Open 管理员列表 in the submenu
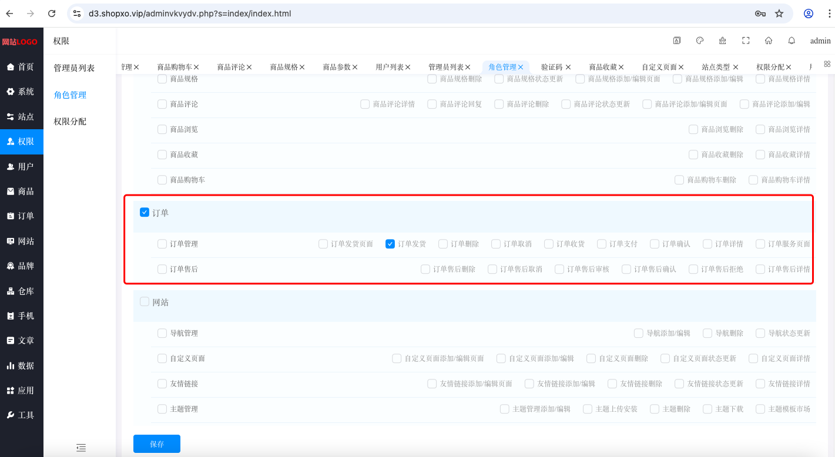 74,68
